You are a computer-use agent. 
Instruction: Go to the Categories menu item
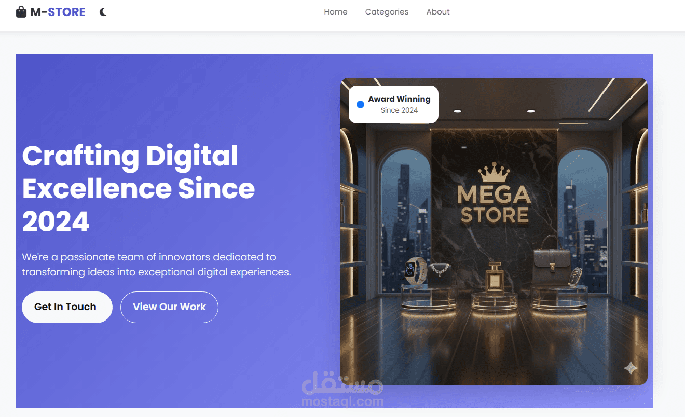point(387,12)
